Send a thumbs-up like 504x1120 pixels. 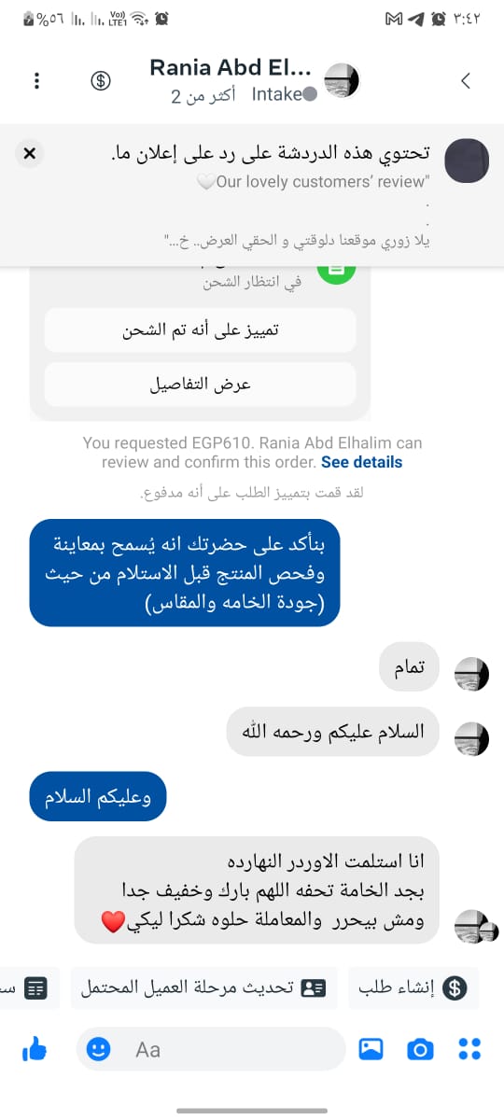(x=35, y=1049)
